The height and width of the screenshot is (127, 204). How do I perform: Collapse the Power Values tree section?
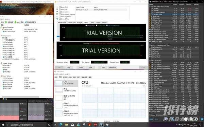pyautogui.click(x=1, y=76)
